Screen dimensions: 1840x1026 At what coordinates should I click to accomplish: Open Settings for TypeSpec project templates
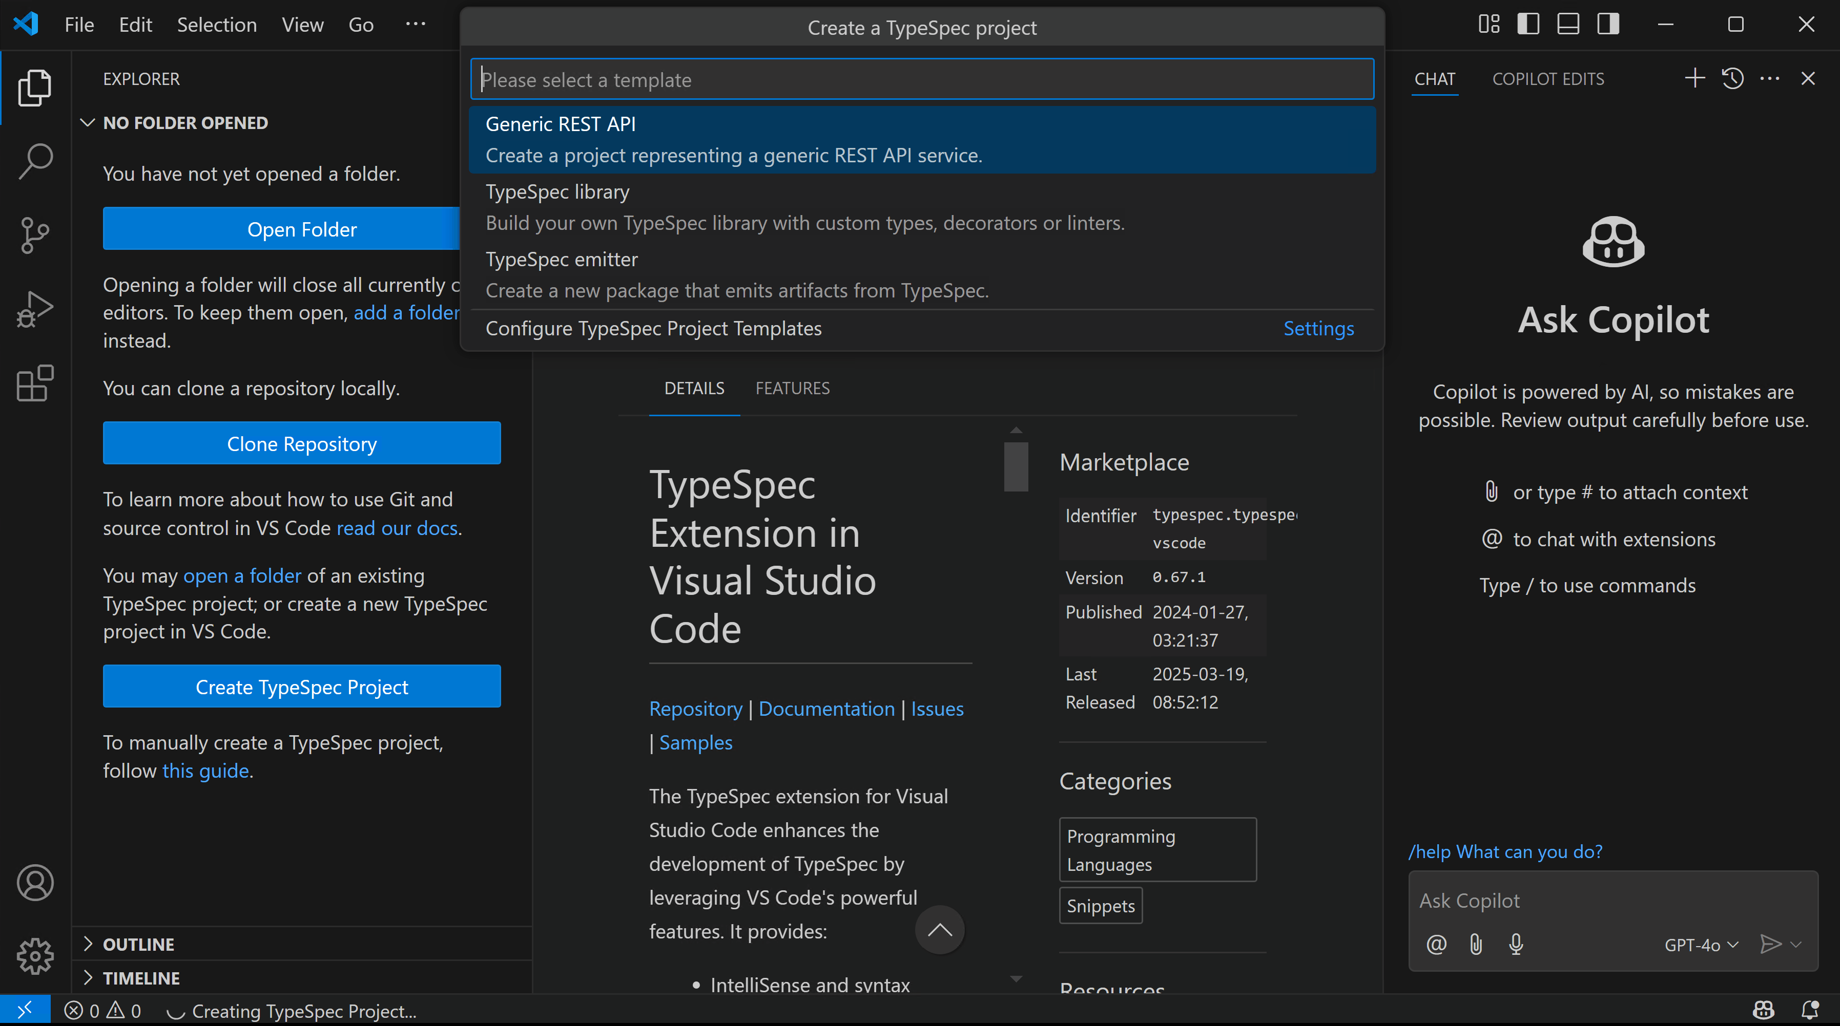(x=1318, y=328)
